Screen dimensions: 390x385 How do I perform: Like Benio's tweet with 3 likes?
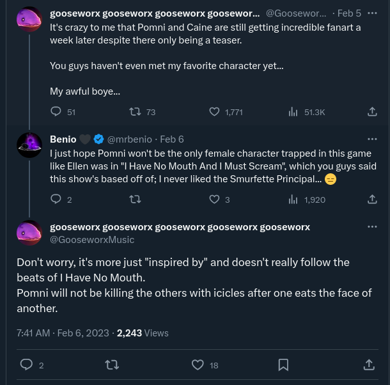(215, 200)
